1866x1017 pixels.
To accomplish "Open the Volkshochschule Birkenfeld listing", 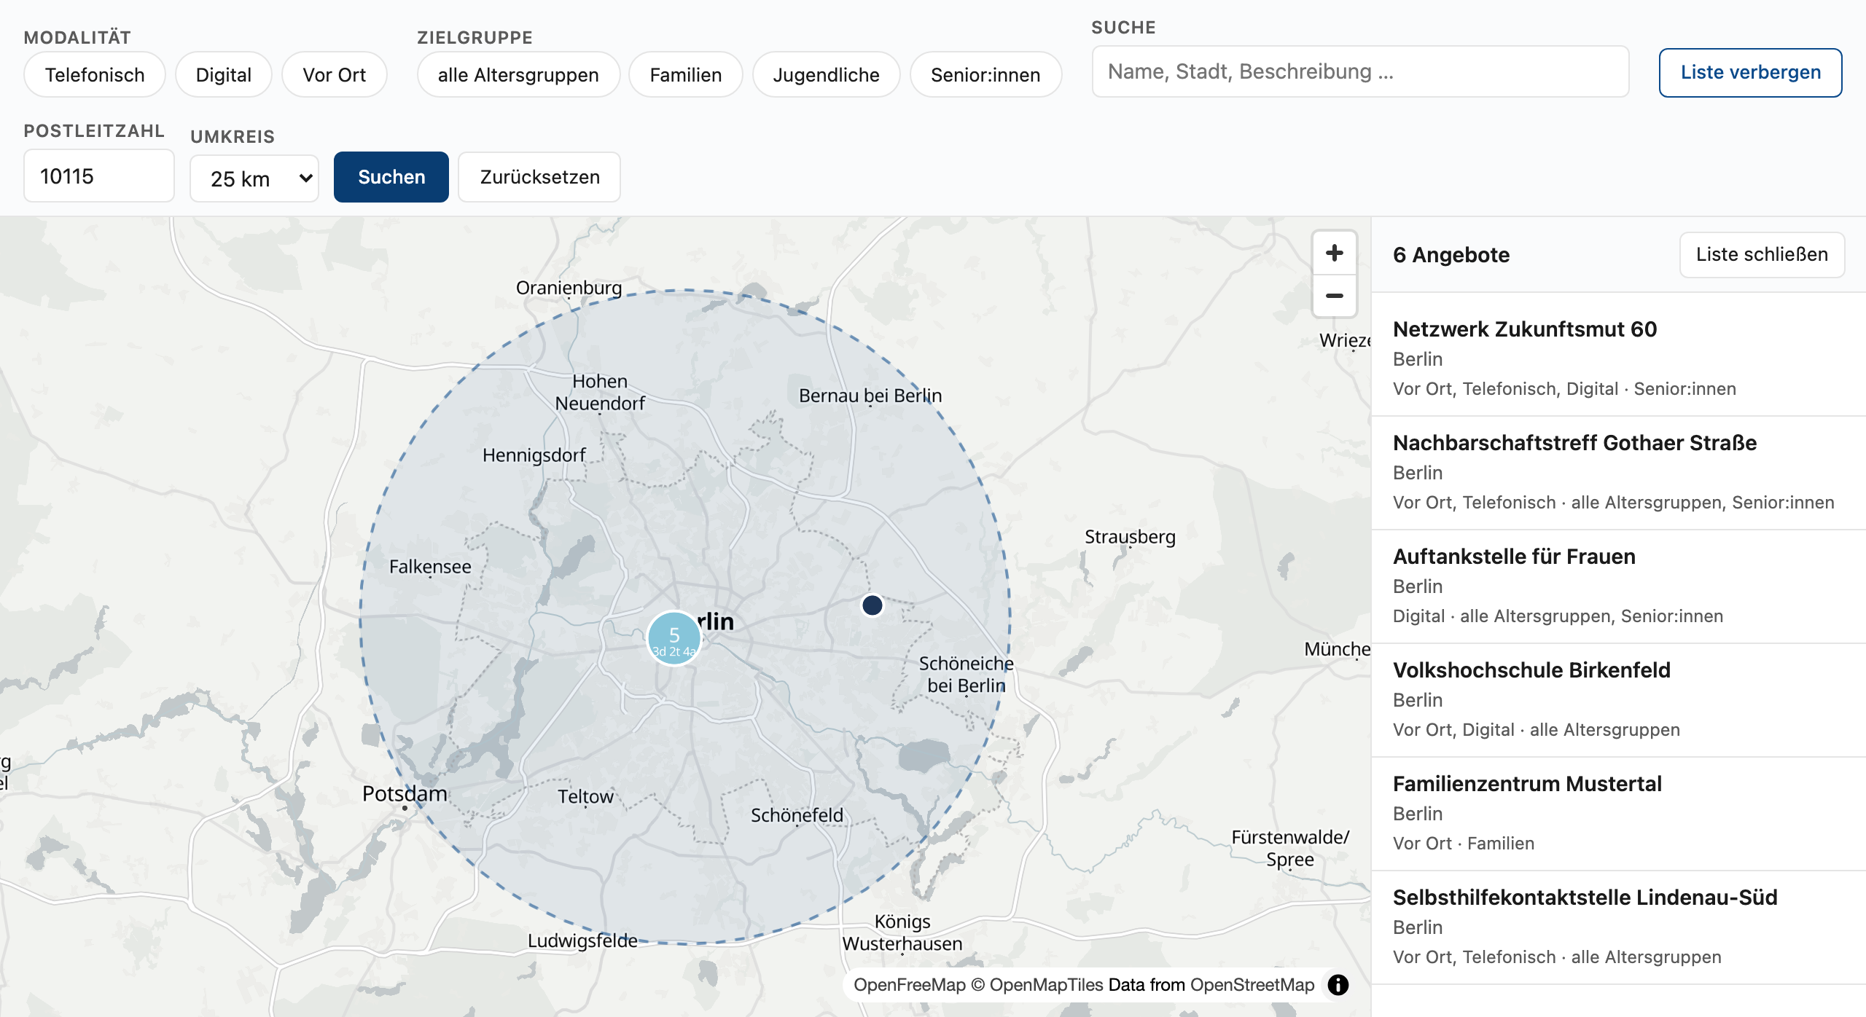I will click(1618, 699).
